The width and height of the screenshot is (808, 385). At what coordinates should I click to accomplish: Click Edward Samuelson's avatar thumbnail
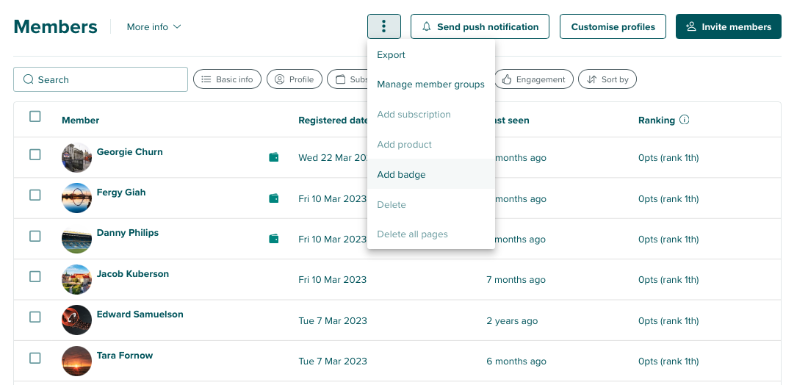pos(76,320)
